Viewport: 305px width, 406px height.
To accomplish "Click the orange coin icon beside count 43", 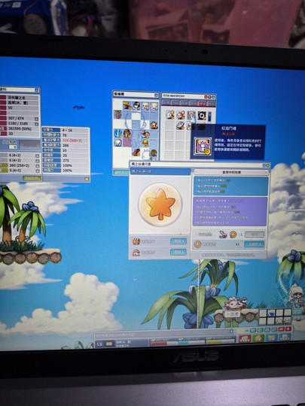I will [x=197, y=244].
